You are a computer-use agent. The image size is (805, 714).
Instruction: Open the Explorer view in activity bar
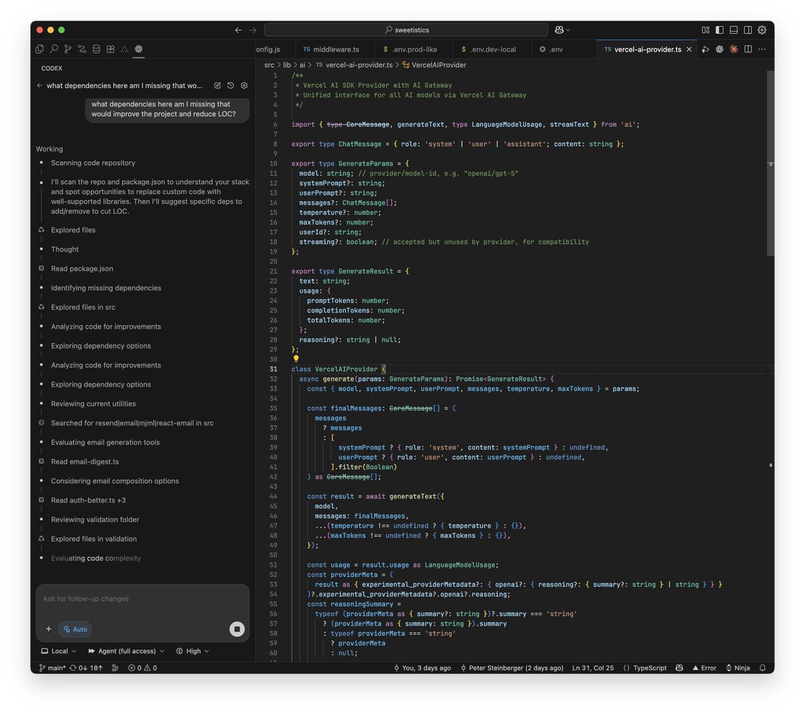click(40, 49)
